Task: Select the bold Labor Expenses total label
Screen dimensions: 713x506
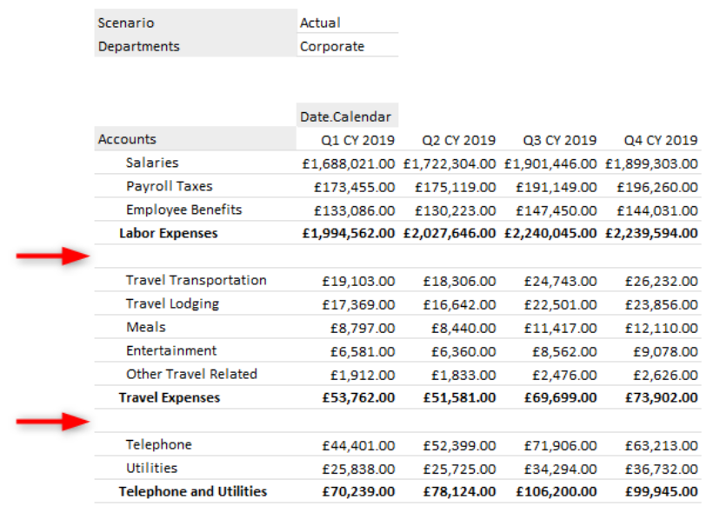Action: click(x=169, y=233)
